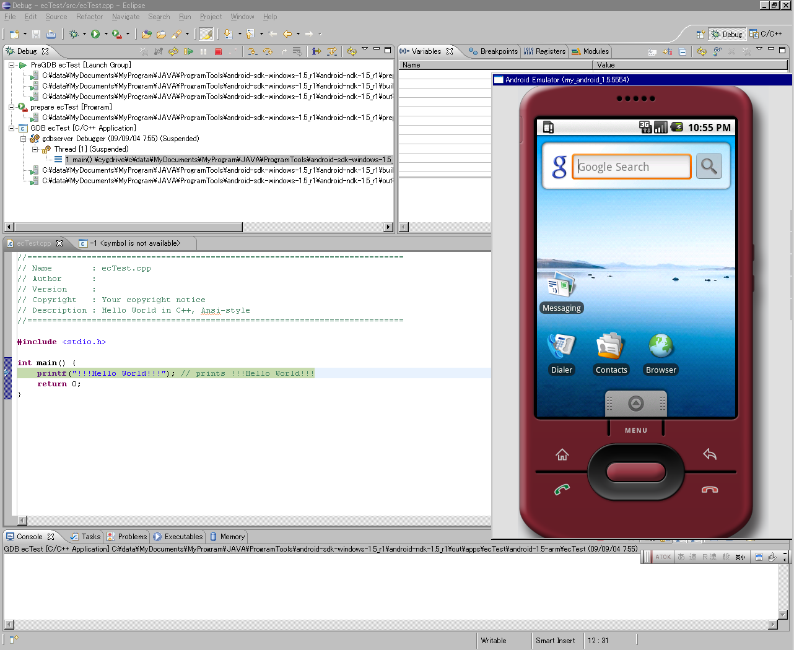Open the External Tools dropdown arrow

click(128, 34)
